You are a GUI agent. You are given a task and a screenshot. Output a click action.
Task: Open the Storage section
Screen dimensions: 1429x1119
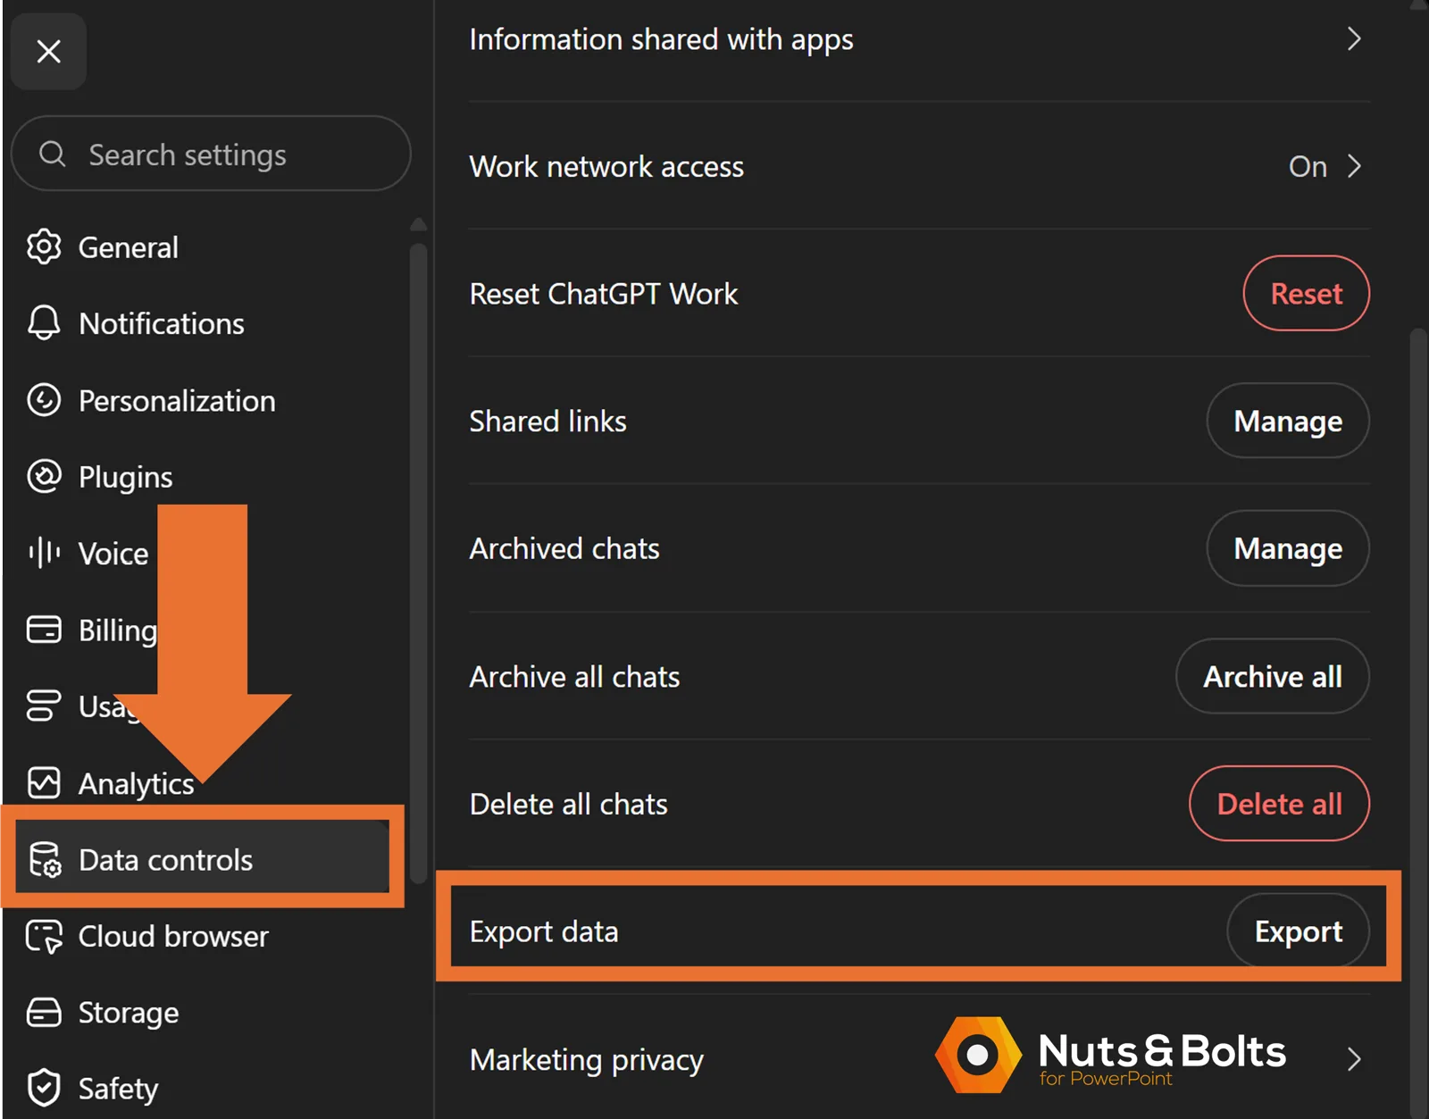click(129, 1013)
